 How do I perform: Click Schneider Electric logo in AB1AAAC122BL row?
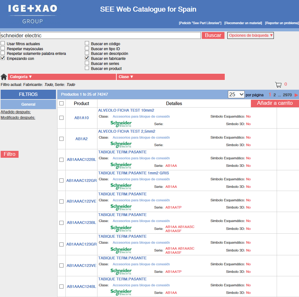pos(121,165)
